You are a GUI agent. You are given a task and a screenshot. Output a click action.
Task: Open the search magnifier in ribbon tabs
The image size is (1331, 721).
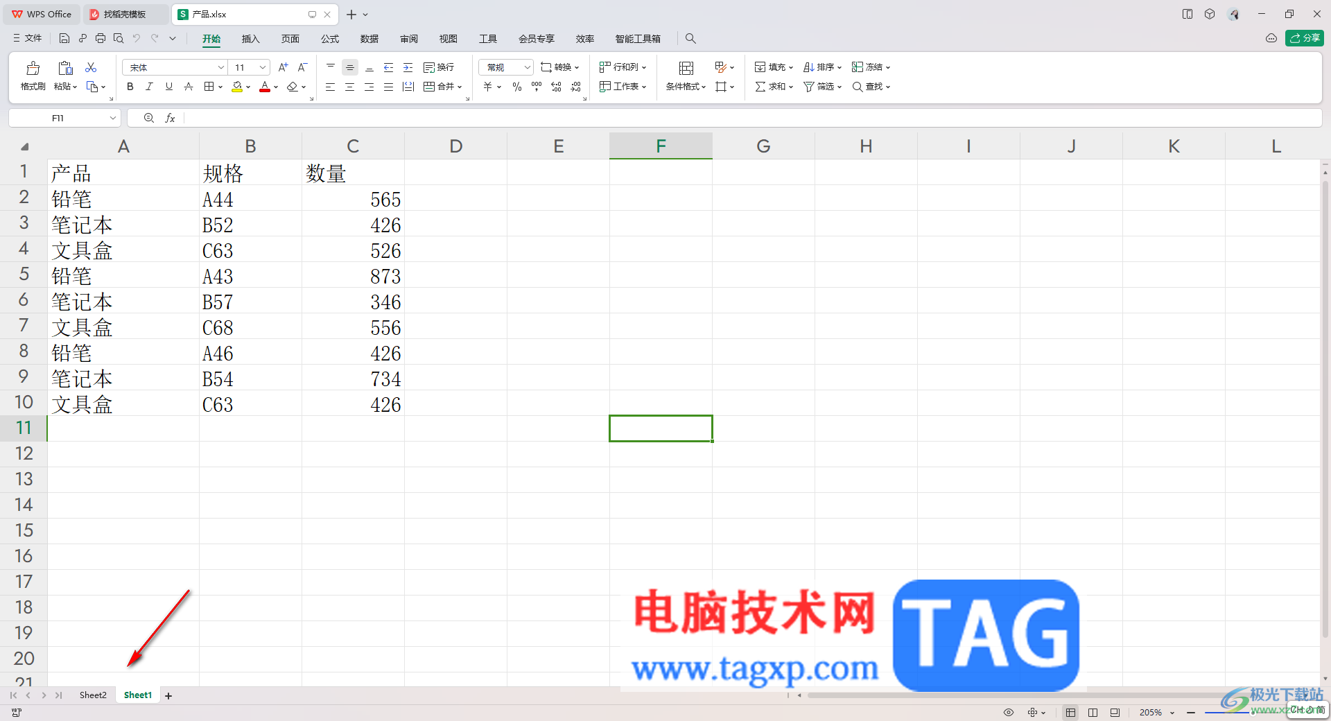pos(690,38)
